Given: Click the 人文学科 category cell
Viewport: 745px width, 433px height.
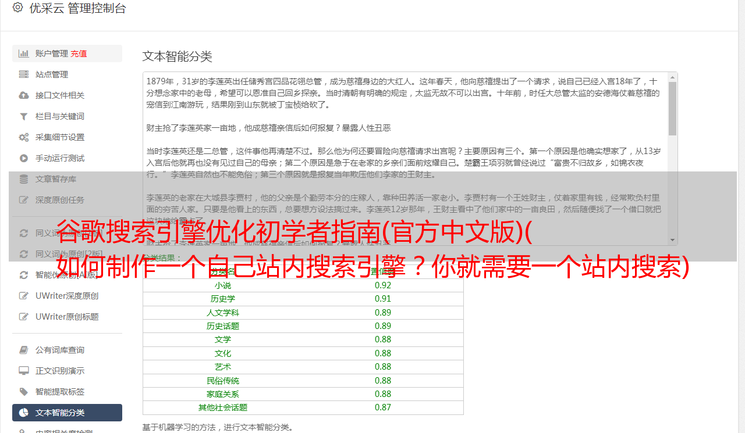Looking at the screenshot, I should 223,313.
